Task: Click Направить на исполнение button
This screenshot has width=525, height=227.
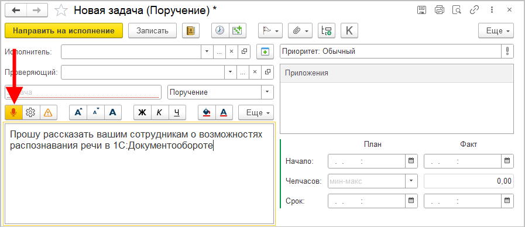Action: pos(64,31)
